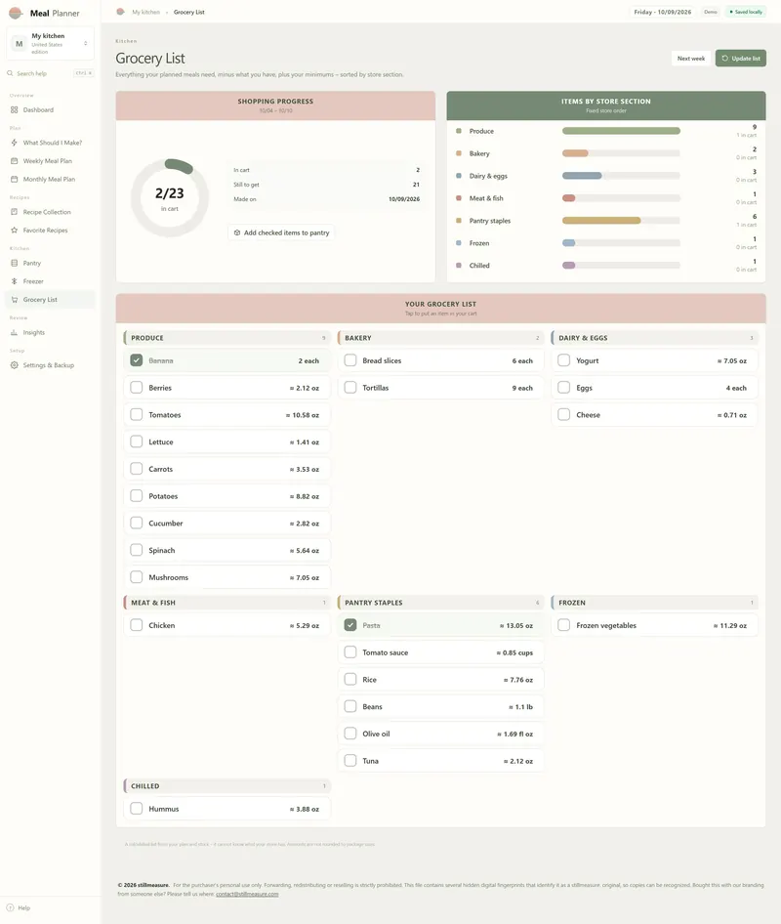Click the Settings & Backup gear icon
Image resolution: width=781 pixels, height=924 pixels.
coord(14,365)
